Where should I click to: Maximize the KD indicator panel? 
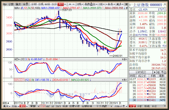pyautogui.click(x=125, y=59)
